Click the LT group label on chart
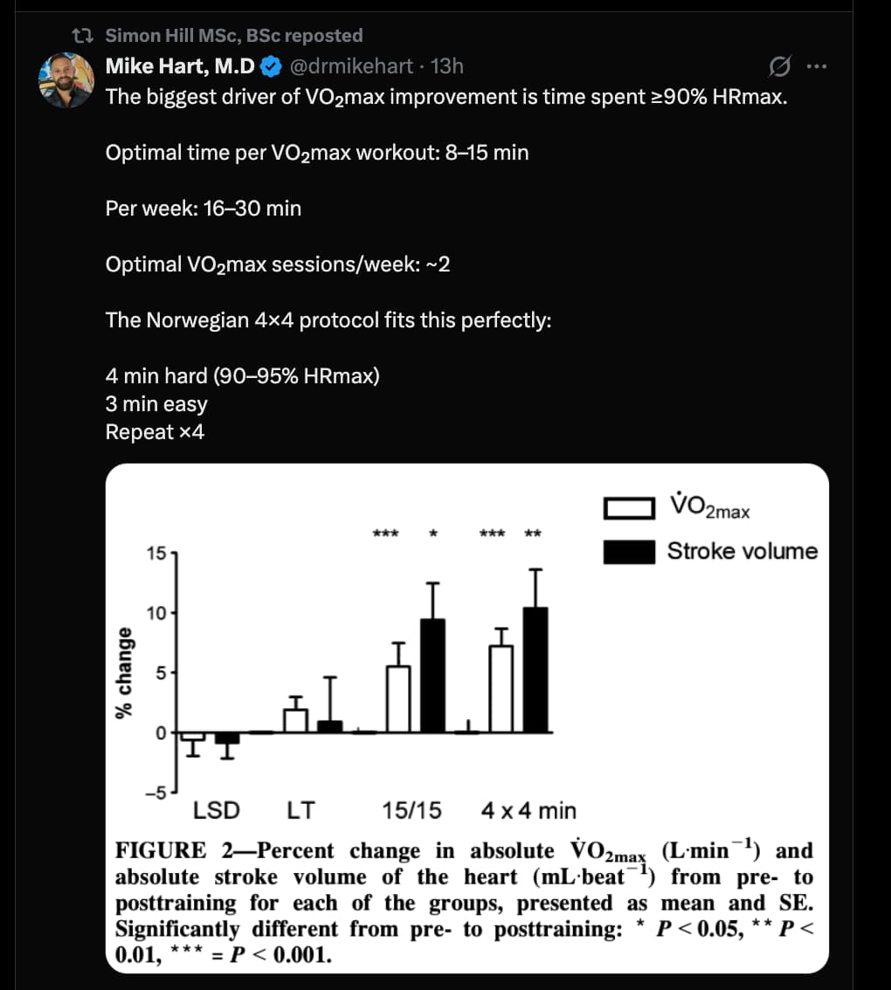 pyautogui.click(x=301, y=811)
